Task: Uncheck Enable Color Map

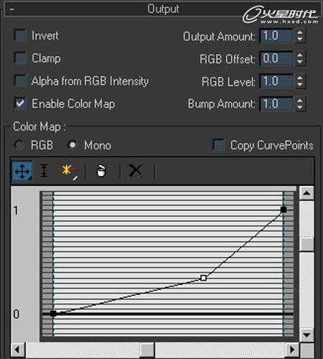Action: click(20, 103)
